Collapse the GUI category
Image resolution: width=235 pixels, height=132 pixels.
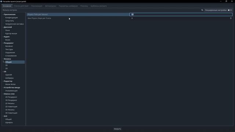tap(3, 116)
